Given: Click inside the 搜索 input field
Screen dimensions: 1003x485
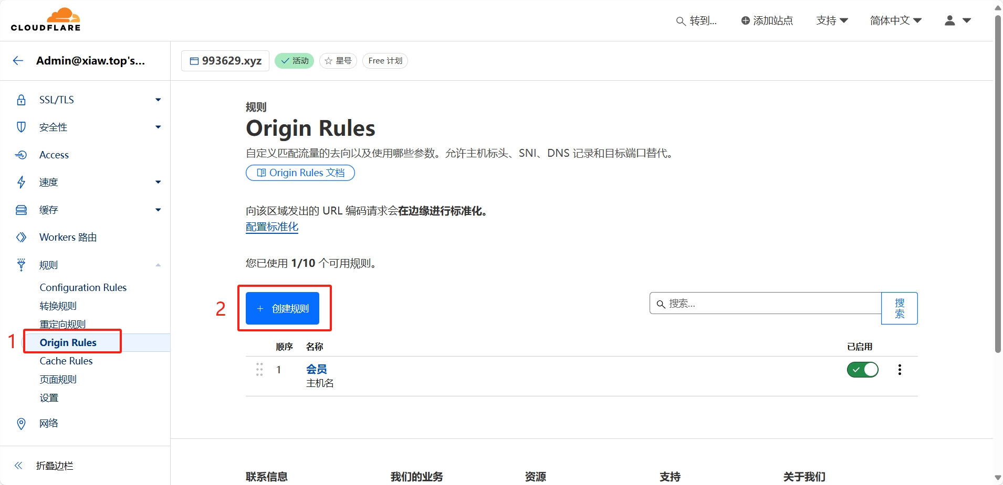Looking at the screenshot, I should click(761, 304).
